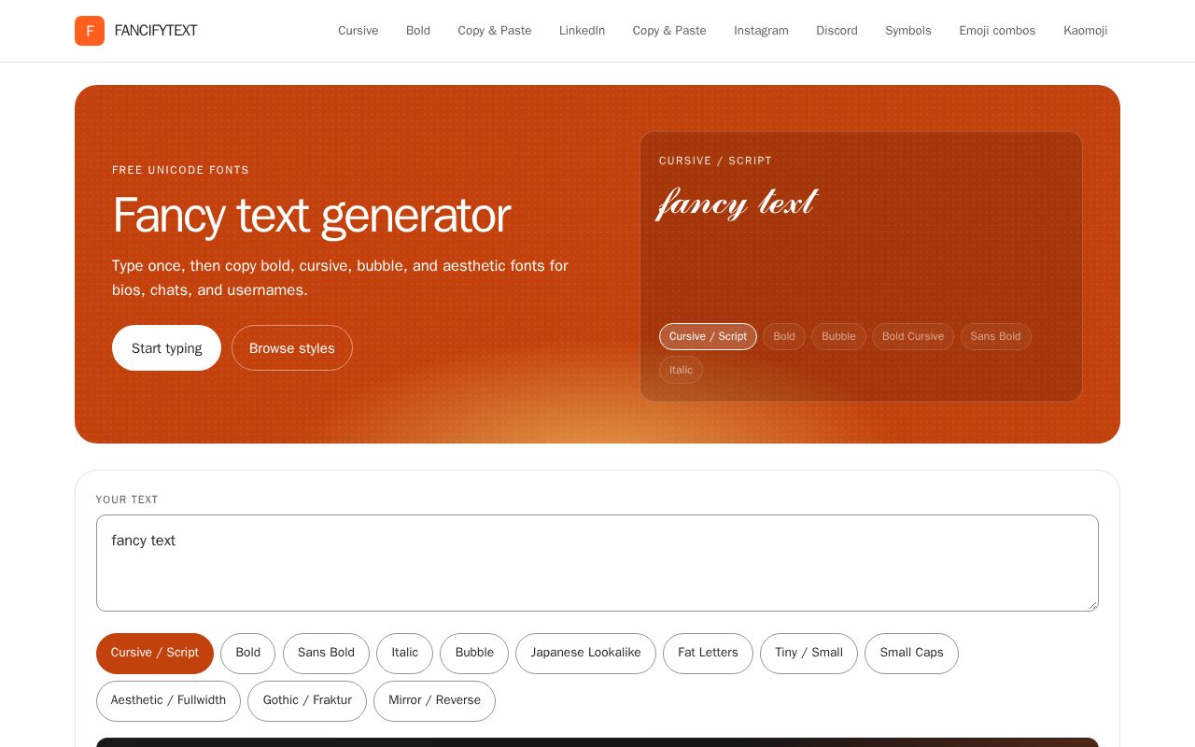Open Copy & Paste link just before Instagram

(x=669, y=31)
